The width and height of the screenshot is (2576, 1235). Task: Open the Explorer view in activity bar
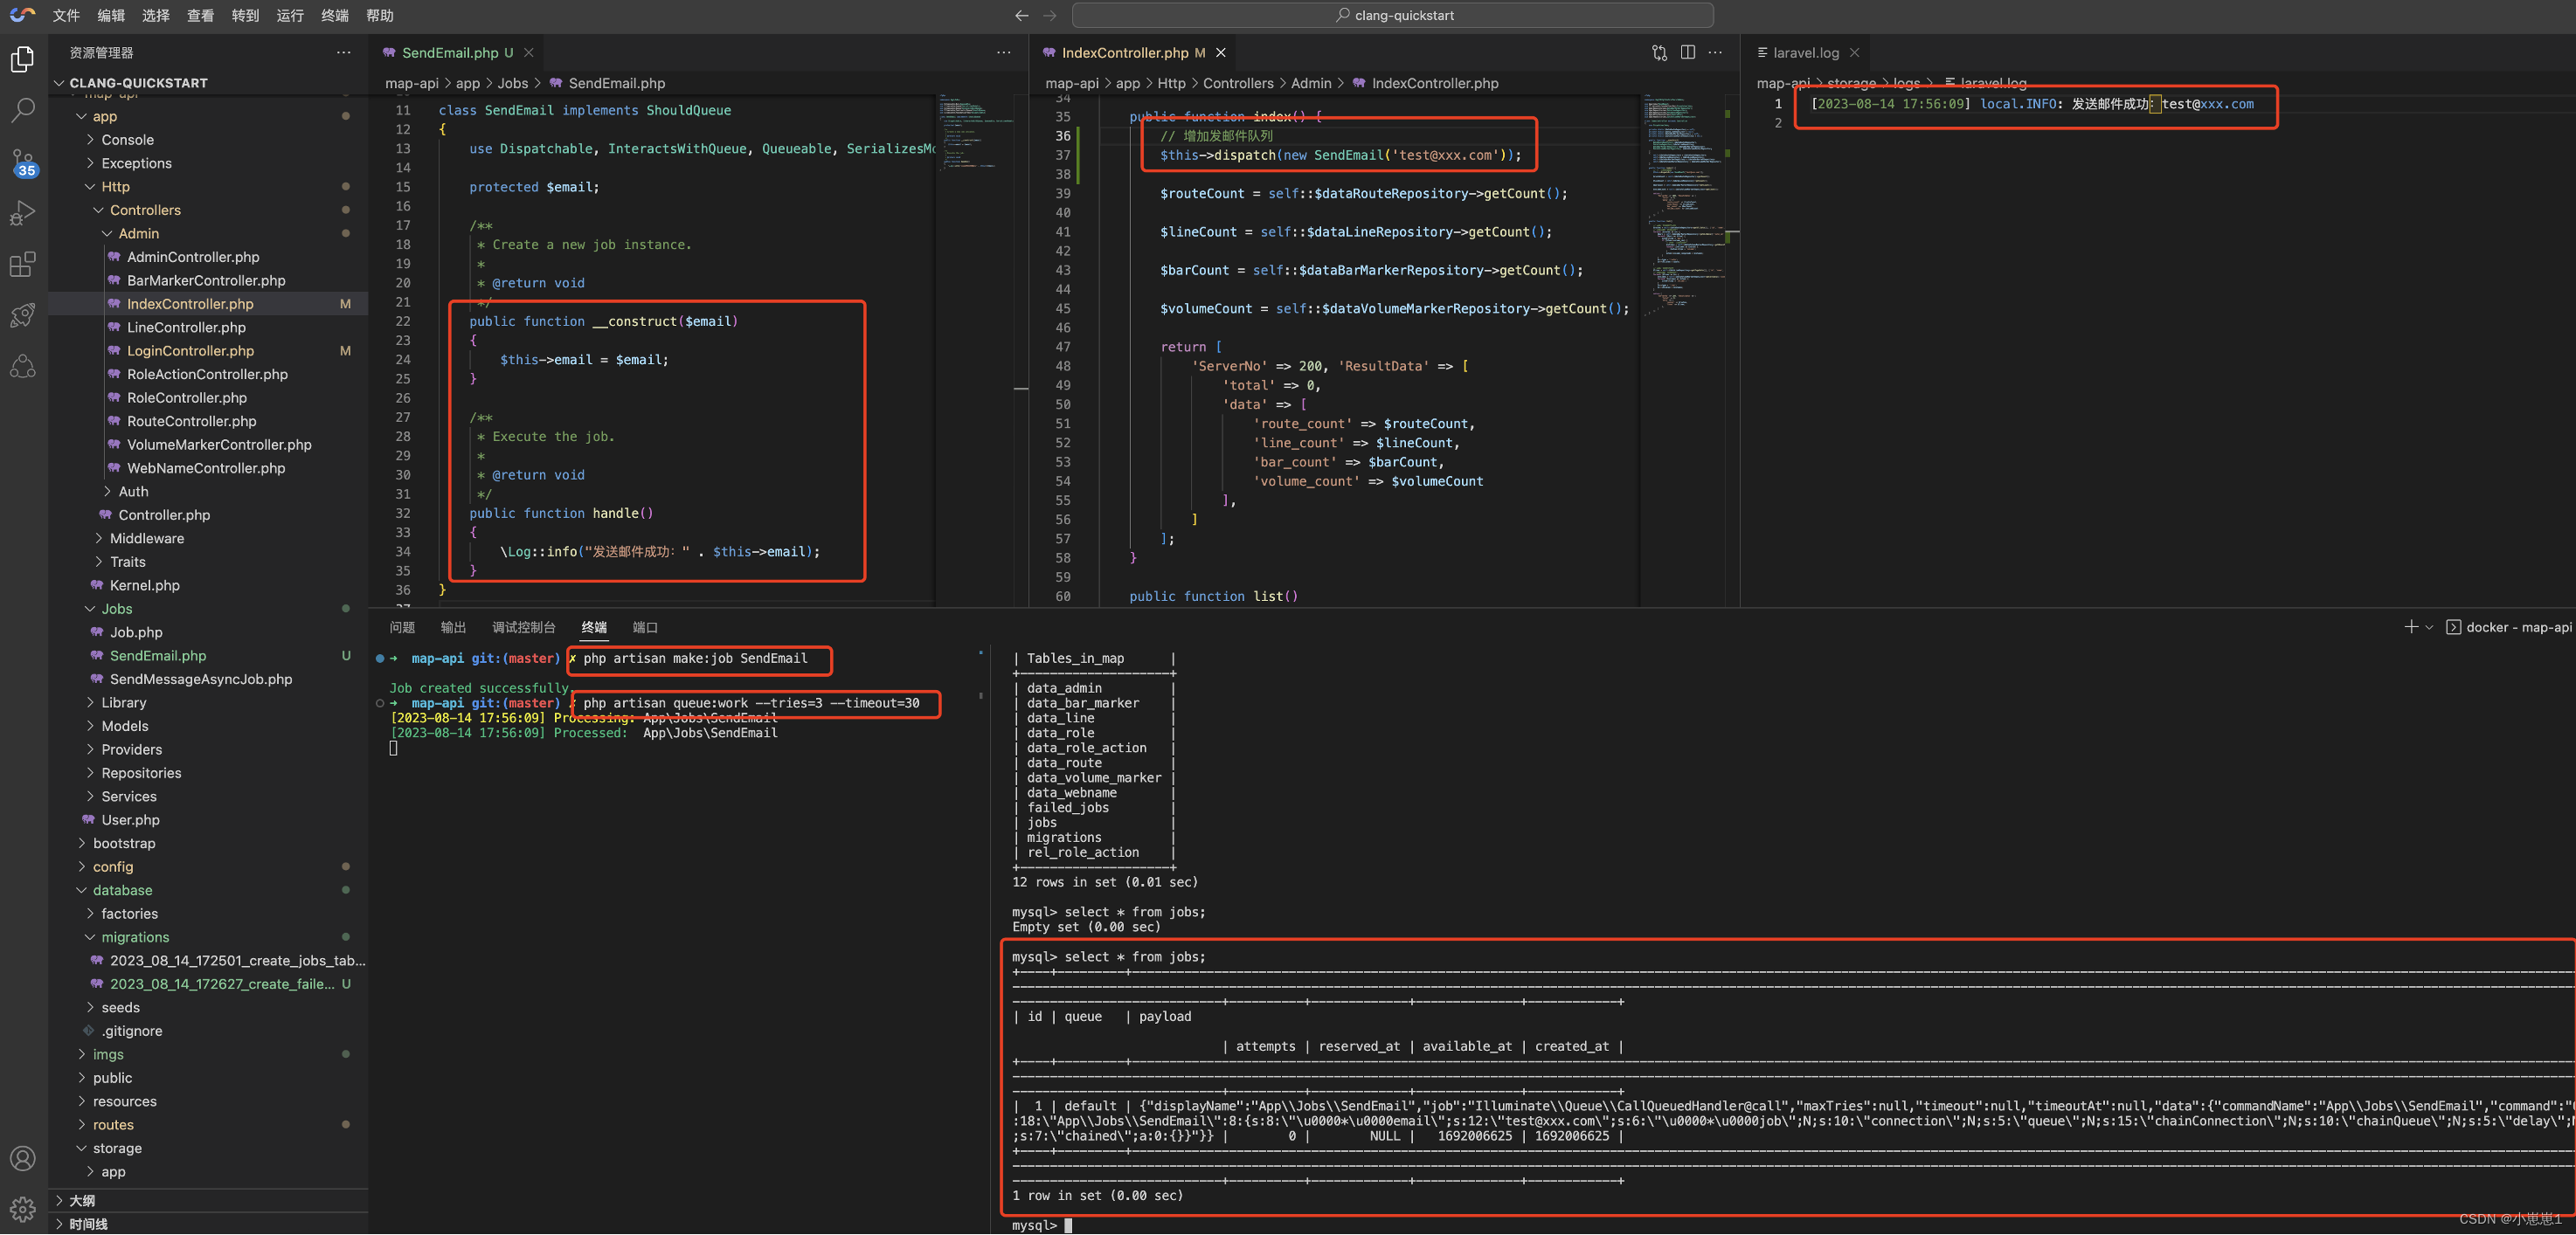pyautogui.click(x=23, y=59)
